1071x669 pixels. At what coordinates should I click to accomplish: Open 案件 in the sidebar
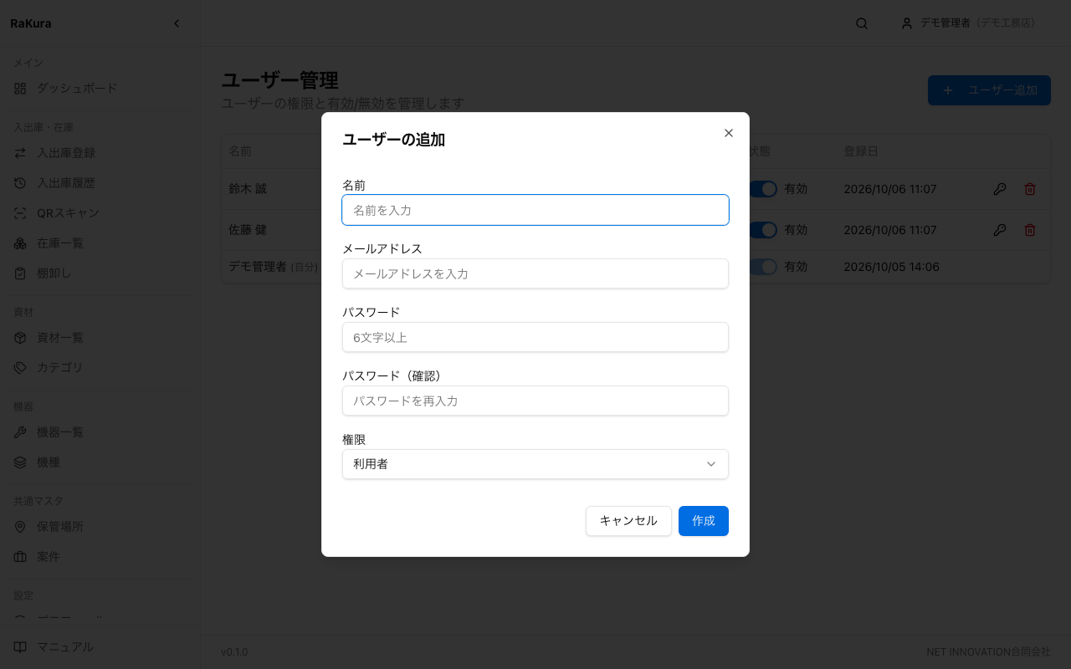point(100,557)
